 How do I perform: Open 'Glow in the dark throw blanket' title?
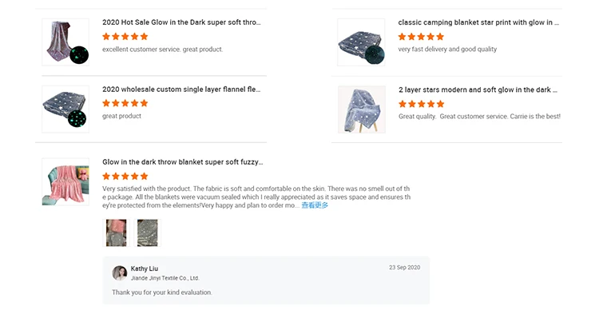point(182,162)
